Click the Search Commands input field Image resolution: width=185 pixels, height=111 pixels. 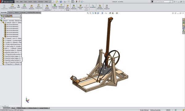tap(161, 2)
